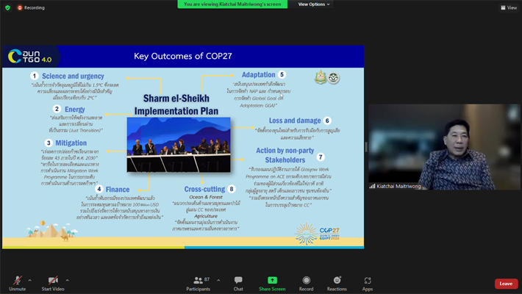Click the number 1 circle badge

click(34, 76)
